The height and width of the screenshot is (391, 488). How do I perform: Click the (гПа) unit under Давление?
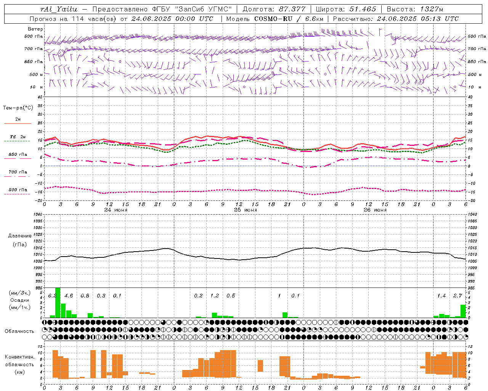pyautogui.click(x=20, y=244)
